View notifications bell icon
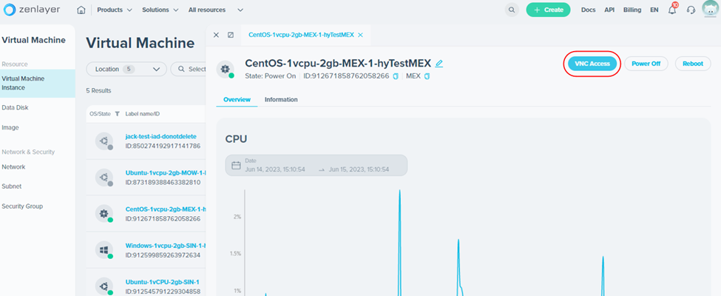Viewport: 721px width, 296px height. pyautogui.click(x=672, y=10)
